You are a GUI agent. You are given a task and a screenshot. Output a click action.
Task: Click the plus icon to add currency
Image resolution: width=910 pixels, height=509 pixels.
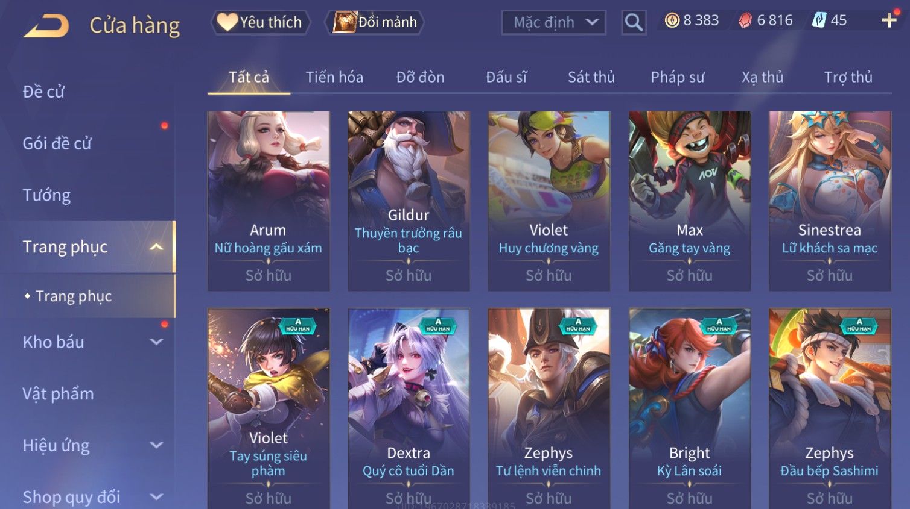tap(889, 20)
